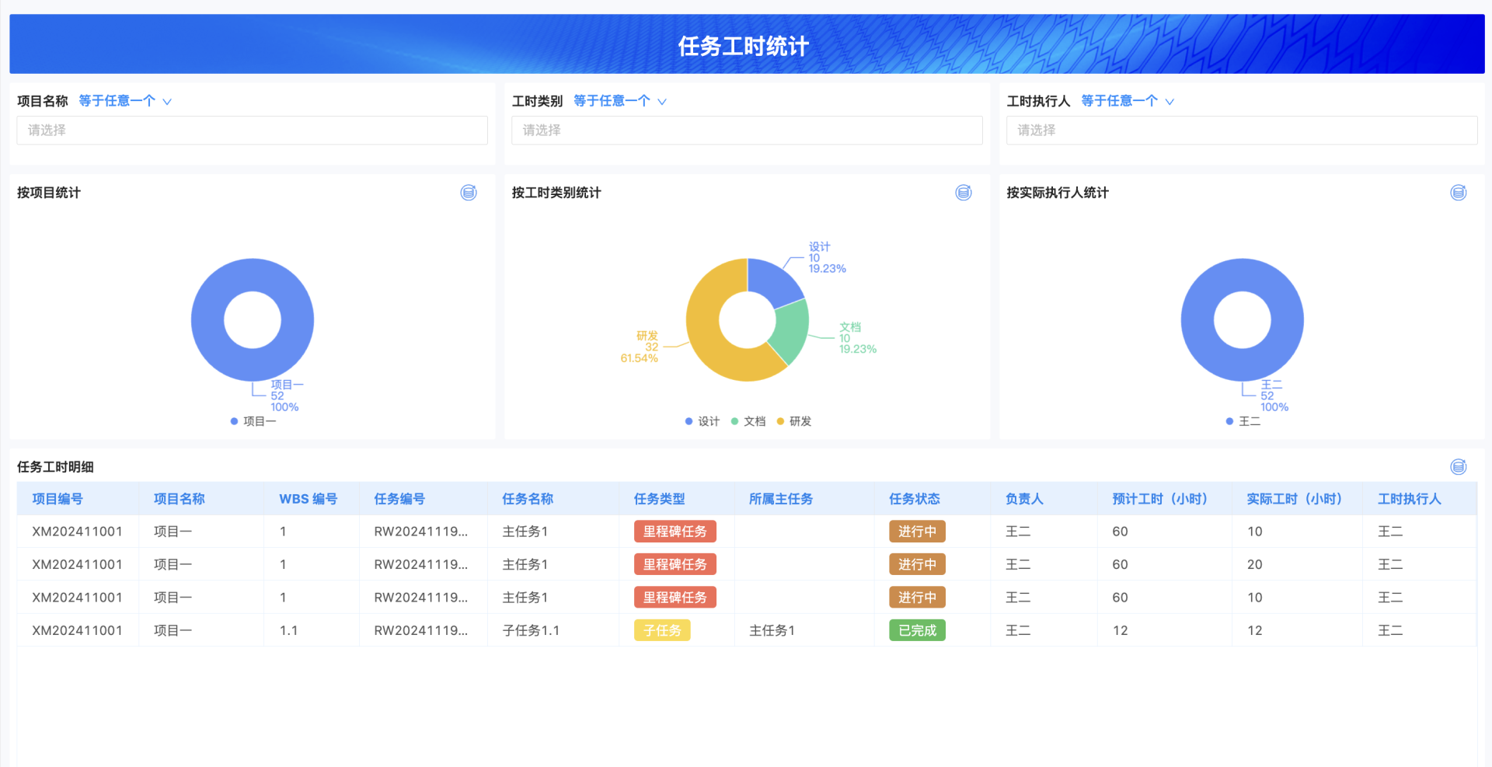Image resolution: width=1492 pixels, height=767 pixels.
Task: Open data icon on 按工时类别统计 chart
Action: (964, 193)
